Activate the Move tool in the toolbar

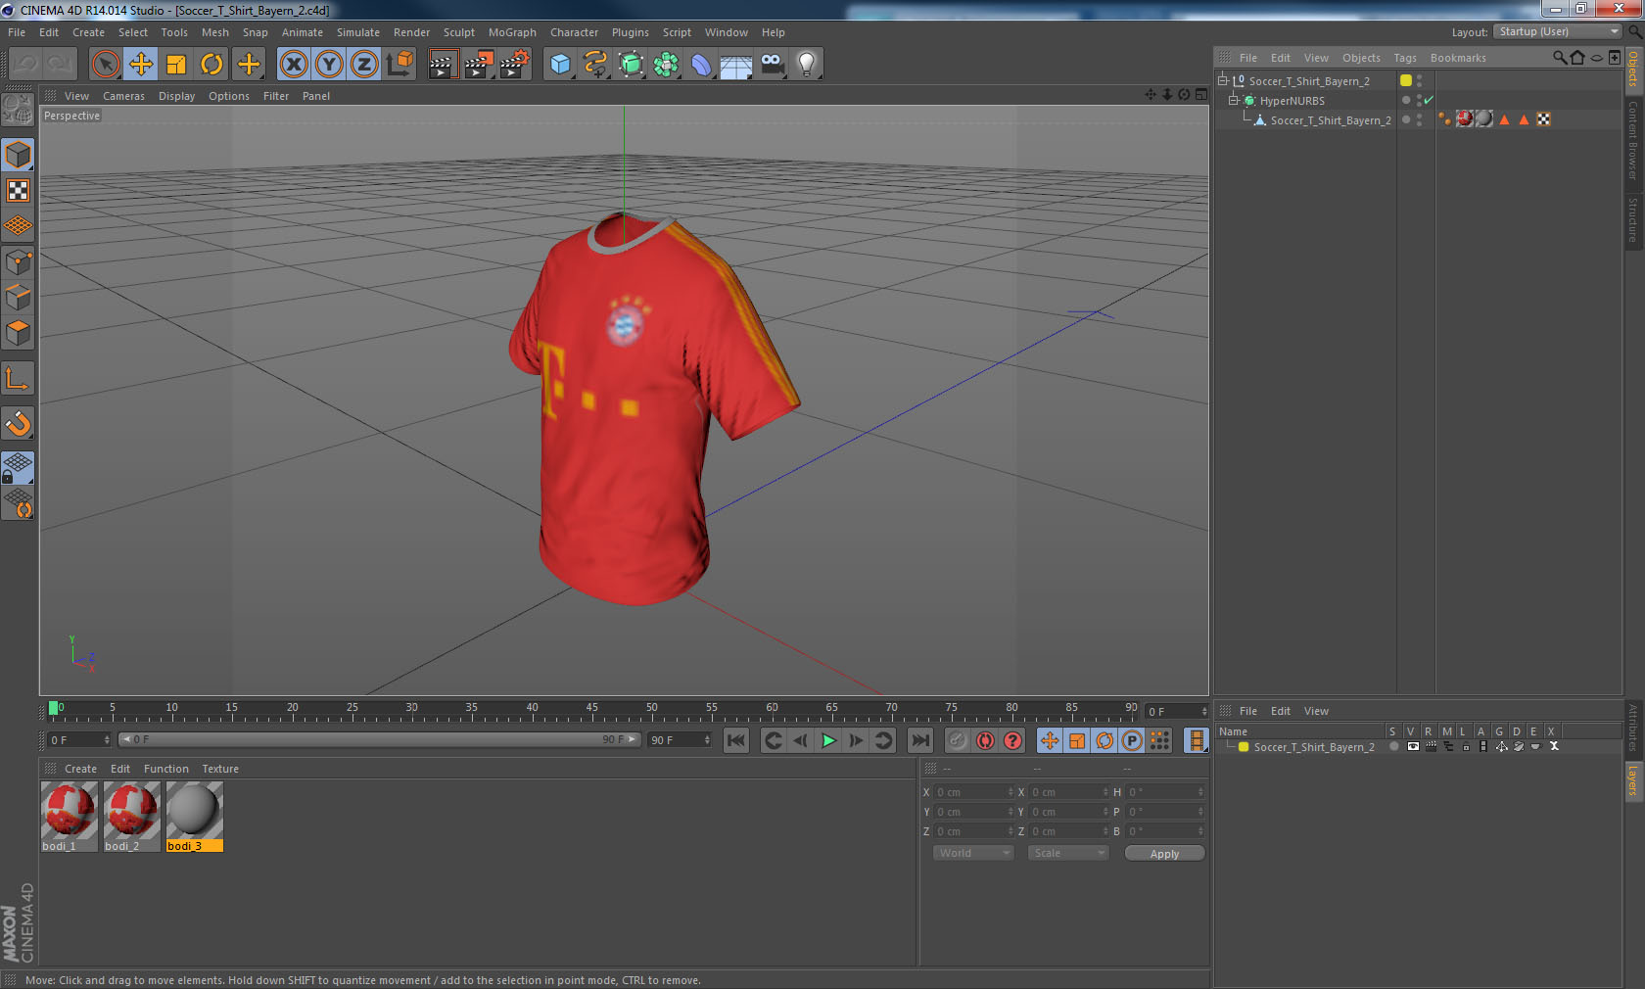click(x=141, y=65)
